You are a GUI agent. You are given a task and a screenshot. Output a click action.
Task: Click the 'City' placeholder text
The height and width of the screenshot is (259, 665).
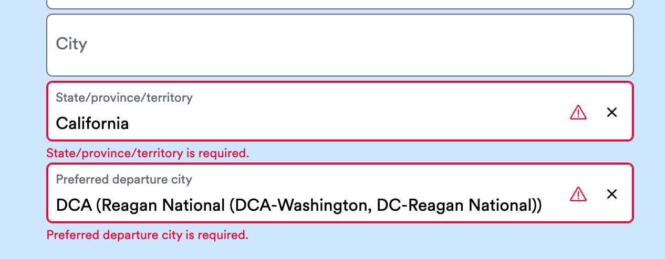pyautogui.click(x=71, y=44)
